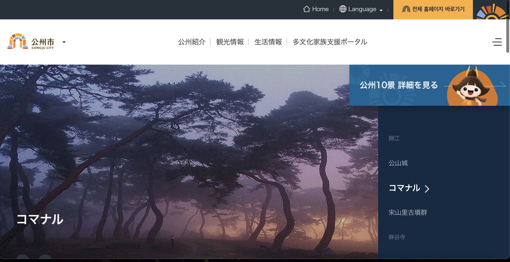Open the hamburger menu icon
This screenshot has width=510, height=262.
point(497,42)
